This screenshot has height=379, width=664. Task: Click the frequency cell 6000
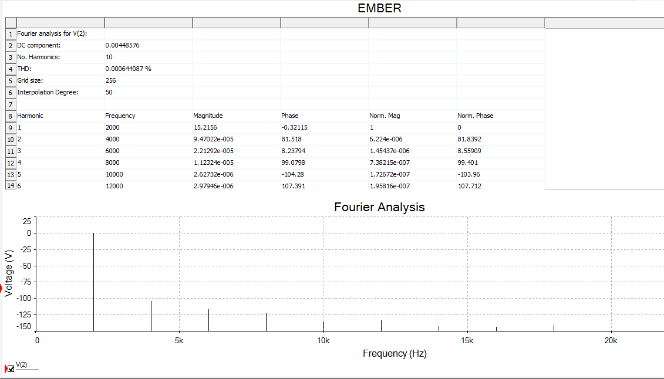pyautogui.click(x=149, y=151)
